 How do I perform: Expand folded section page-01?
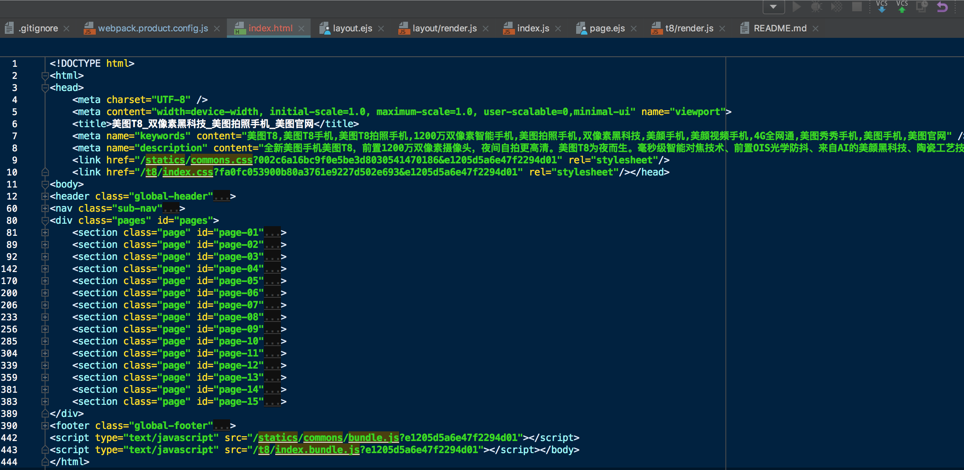click(45, 233)
